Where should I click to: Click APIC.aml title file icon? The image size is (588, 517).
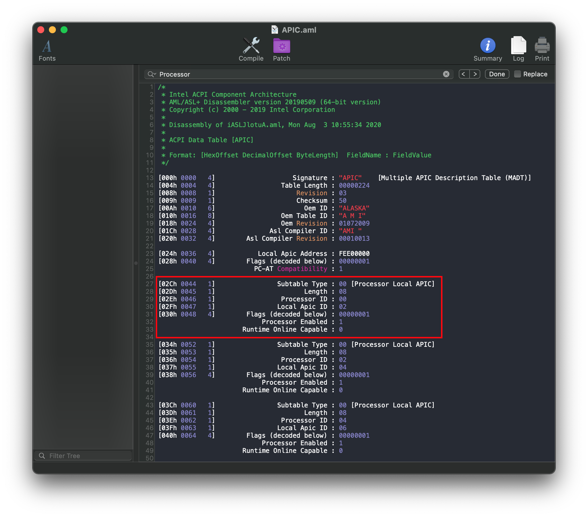pos(274,30)
